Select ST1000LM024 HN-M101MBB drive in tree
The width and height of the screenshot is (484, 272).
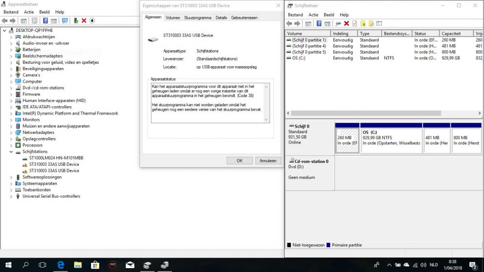point(56,158)
